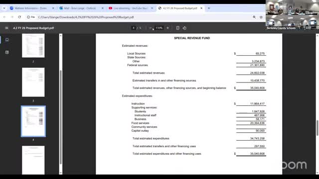The image size is (319, 179).
Task: Click the zoom magnifier icon in address bar
Action: [254, 17]
